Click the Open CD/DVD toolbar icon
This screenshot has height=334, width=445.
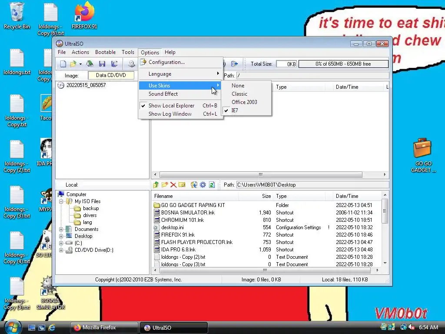coord(90,64)
